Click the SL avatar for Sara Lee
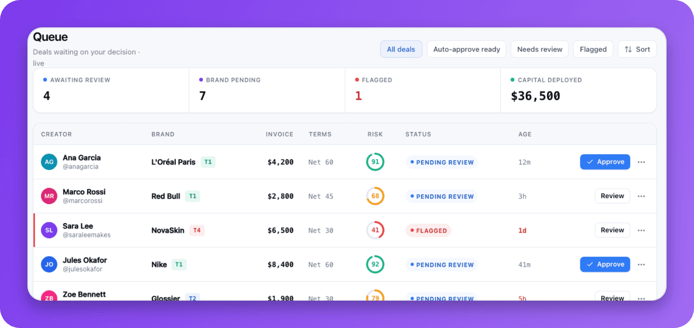 coord(49,231)
